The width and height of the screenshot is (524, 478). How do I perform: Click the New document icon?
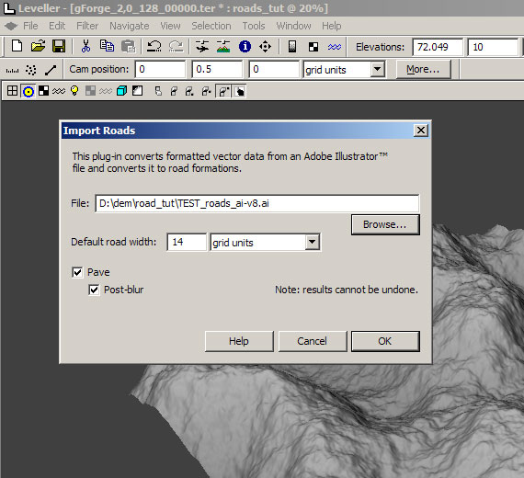pyautogui.click(x=17, y=46)
